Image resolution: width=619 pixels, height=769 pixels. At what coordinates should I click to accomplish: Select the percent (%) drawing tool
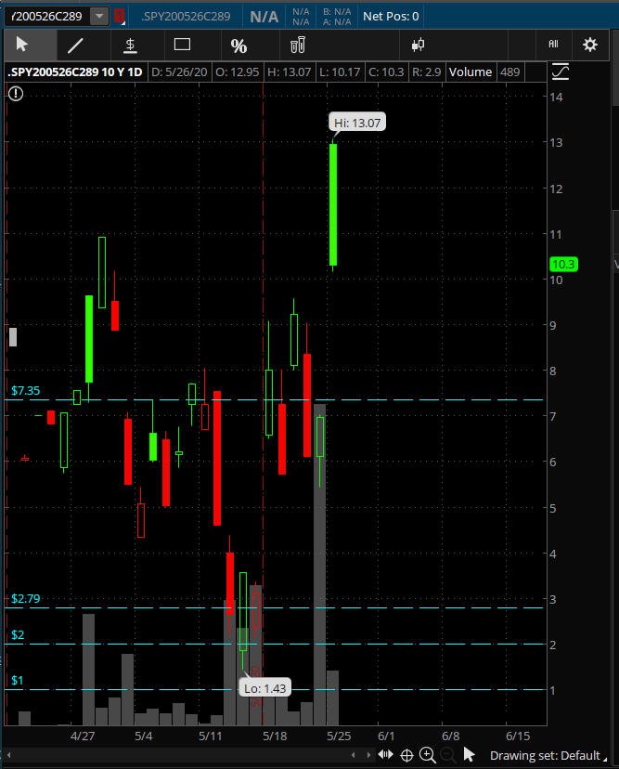(239, 46)
